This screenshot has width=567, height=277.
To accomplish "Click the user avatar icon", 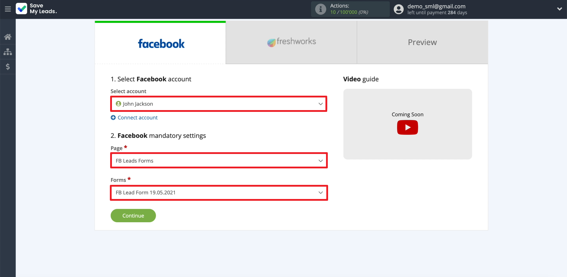I will click(x=399, y=9).
